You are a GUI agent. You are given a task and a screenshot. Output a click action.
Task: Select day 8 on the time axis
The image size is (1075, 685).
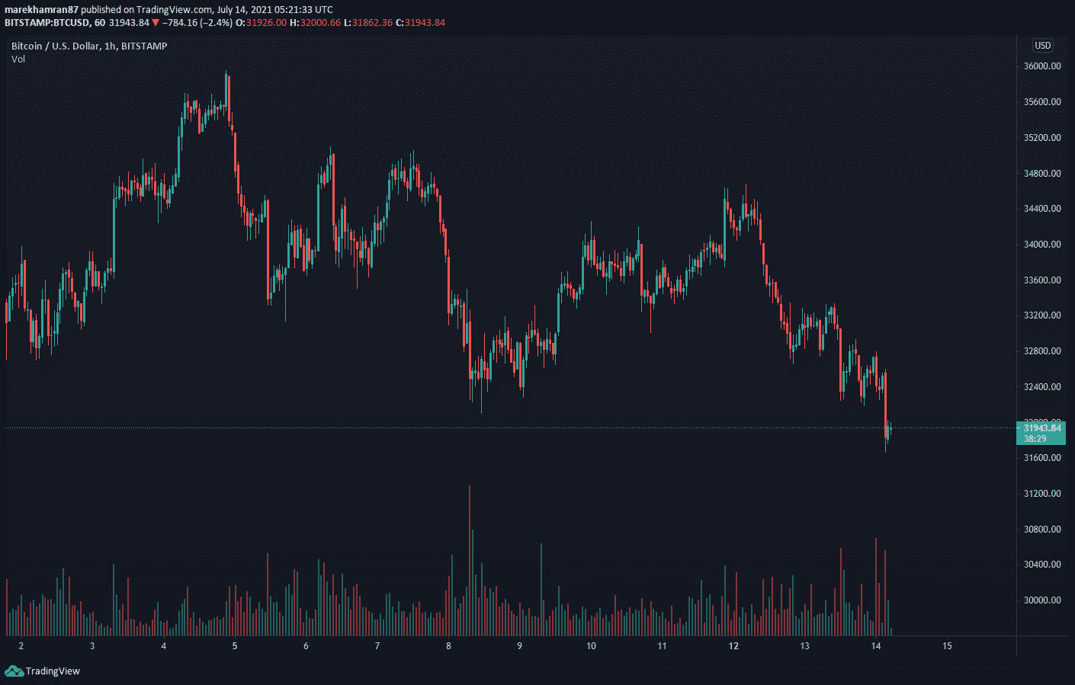pyautogui.click(x=448, y=646)
